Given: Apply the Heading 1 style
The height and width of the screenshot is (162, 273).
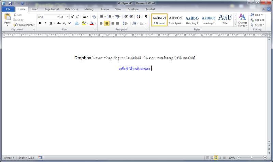Looking at the screenshot, I should [192, 20].
